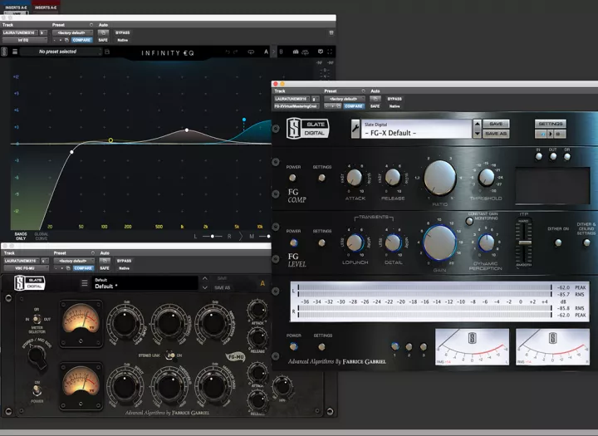
Task: Click the piano keyboard icon in Infinity EQ
Action: [296, 51]
